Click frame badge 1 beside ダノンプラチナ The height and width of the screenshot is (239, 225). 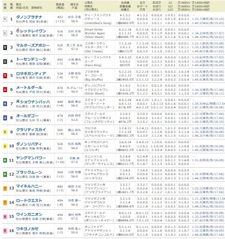[5, 19]
